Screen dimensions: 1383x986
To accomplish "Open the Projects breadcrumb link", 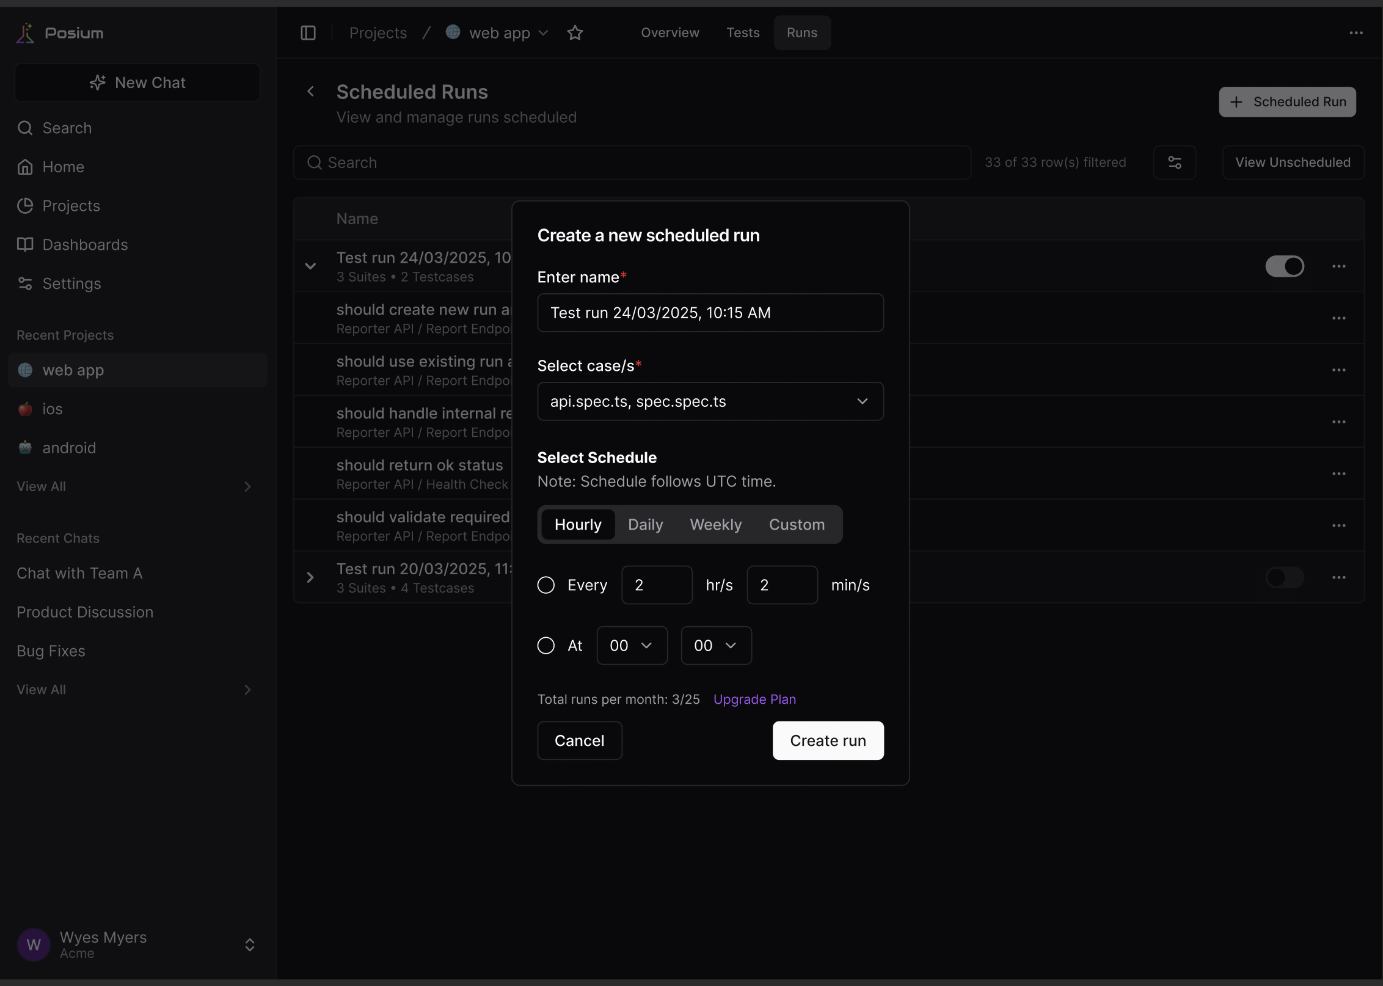I will (x=378, y=33).
